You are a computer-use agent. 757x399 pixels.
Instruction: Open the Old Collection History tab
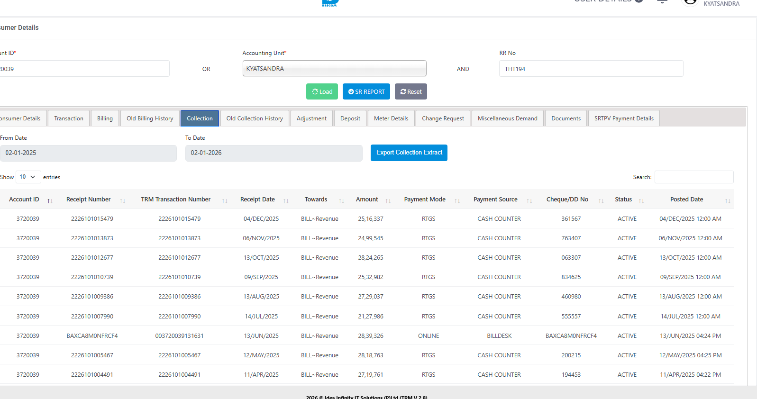click(255, 118)
